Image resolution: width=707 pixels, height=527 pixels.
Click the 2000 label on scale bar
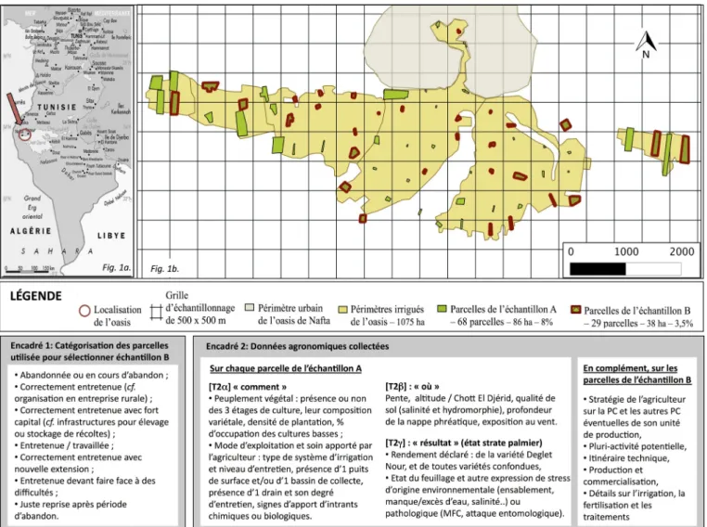coord(681,251)
